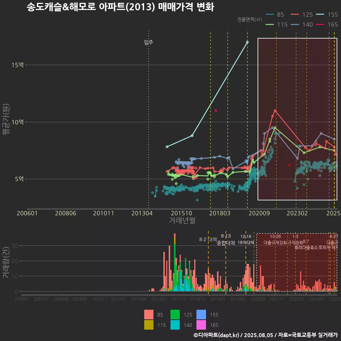Click 202009 on the price chart x-axis
Image resolution: width=341 pixels, height=341 pixels.
pos(259,213)
